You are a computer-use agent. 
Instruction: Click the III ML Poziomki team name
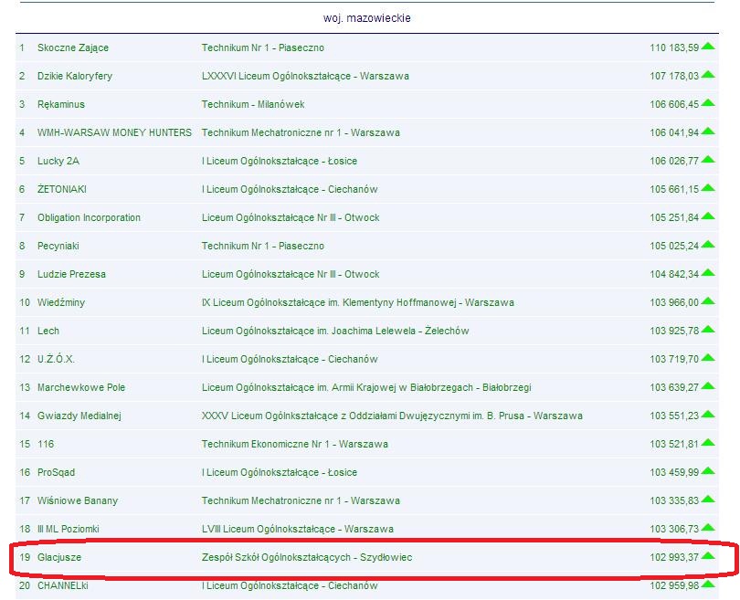click(x=69, y=529)
